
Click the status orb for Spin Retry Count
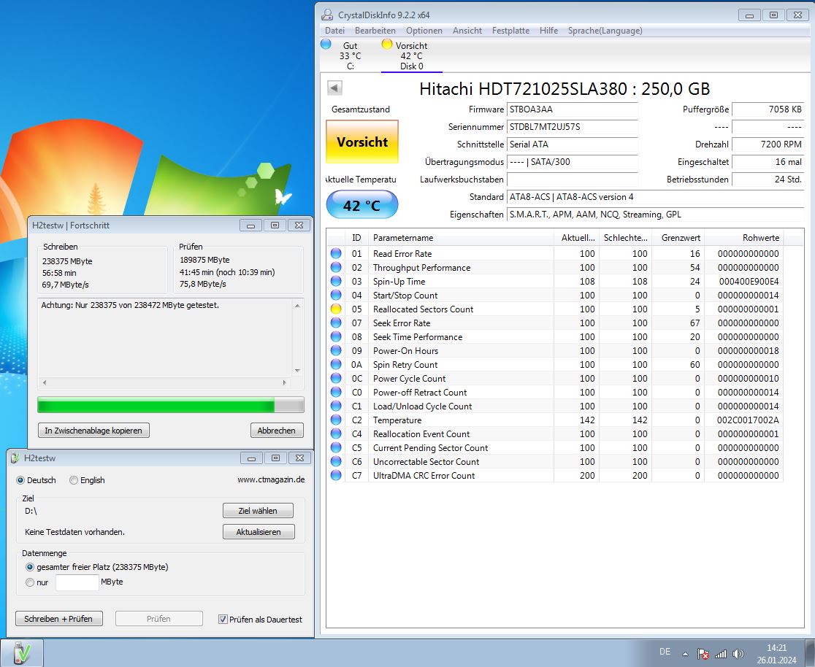pyautogui.click(x=336, y=365)
